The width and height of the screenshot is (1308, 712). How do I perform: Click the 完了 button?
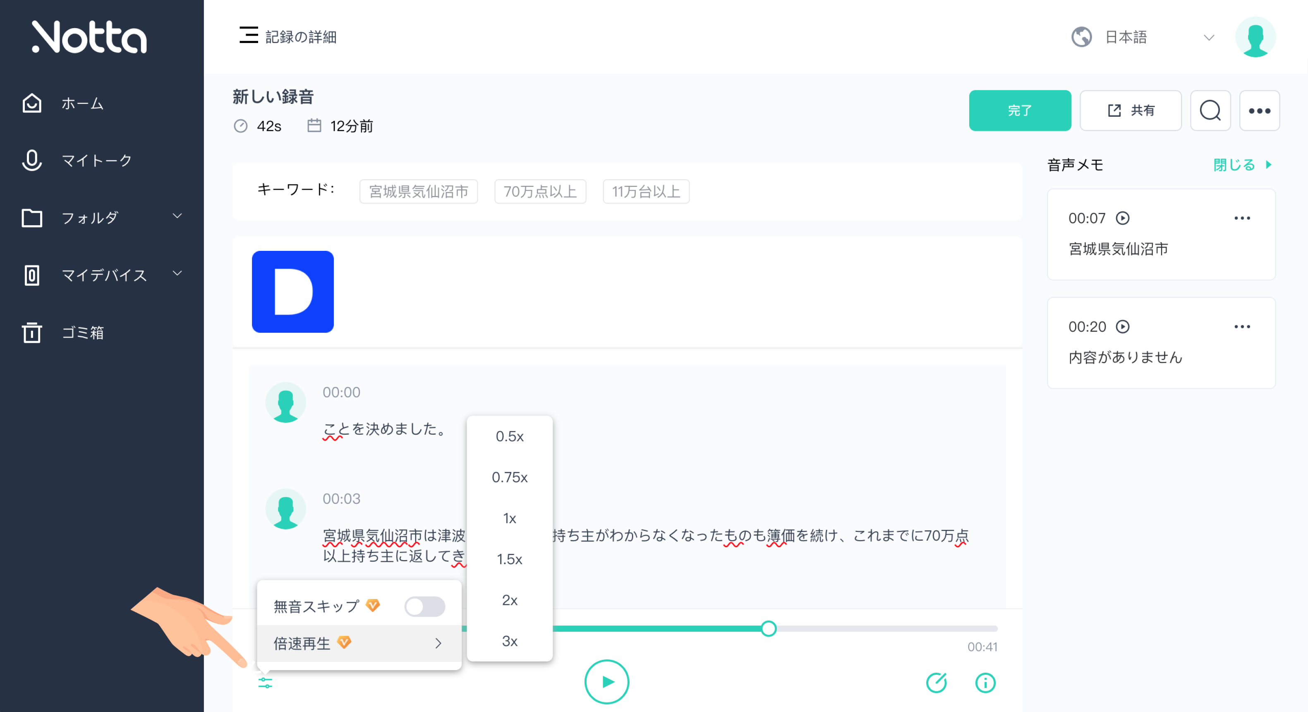[x=1019, y=110]
